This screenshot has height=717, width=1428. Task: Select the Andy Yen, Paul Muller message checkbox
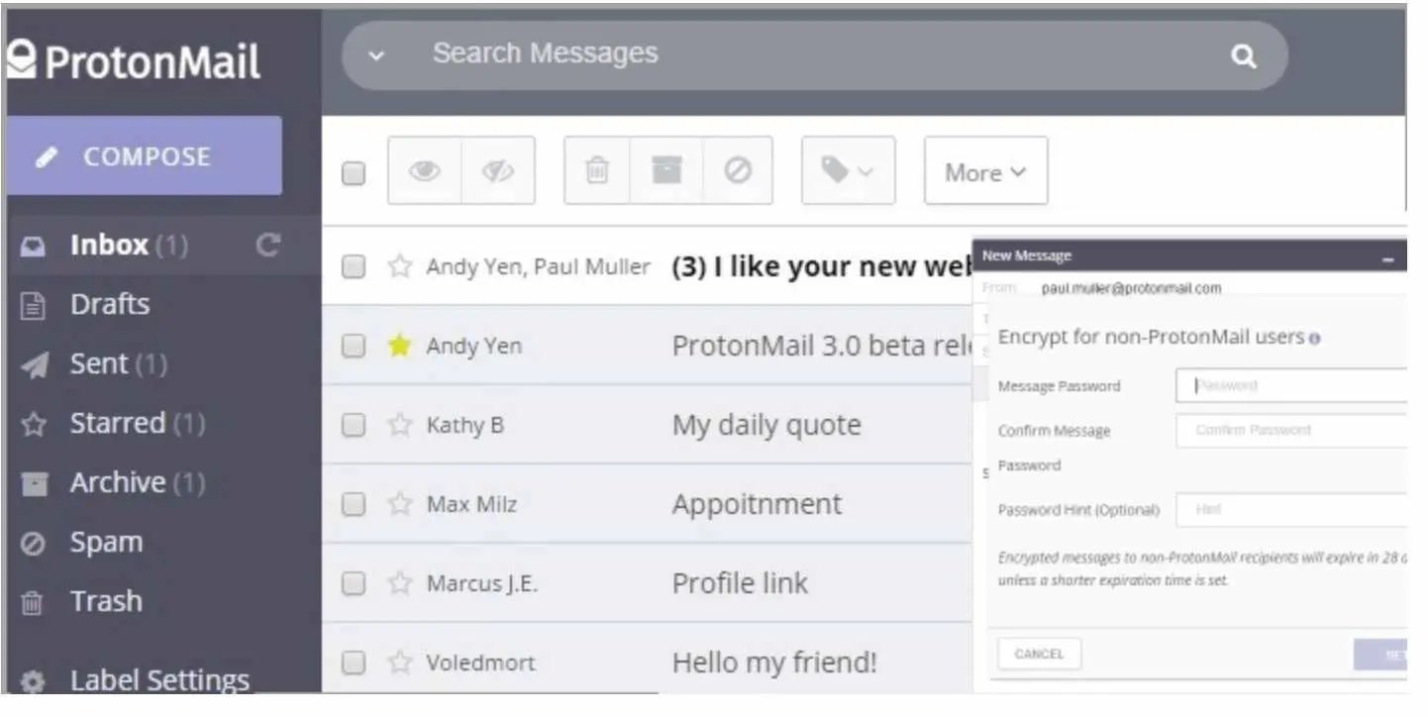click(354, 266)
